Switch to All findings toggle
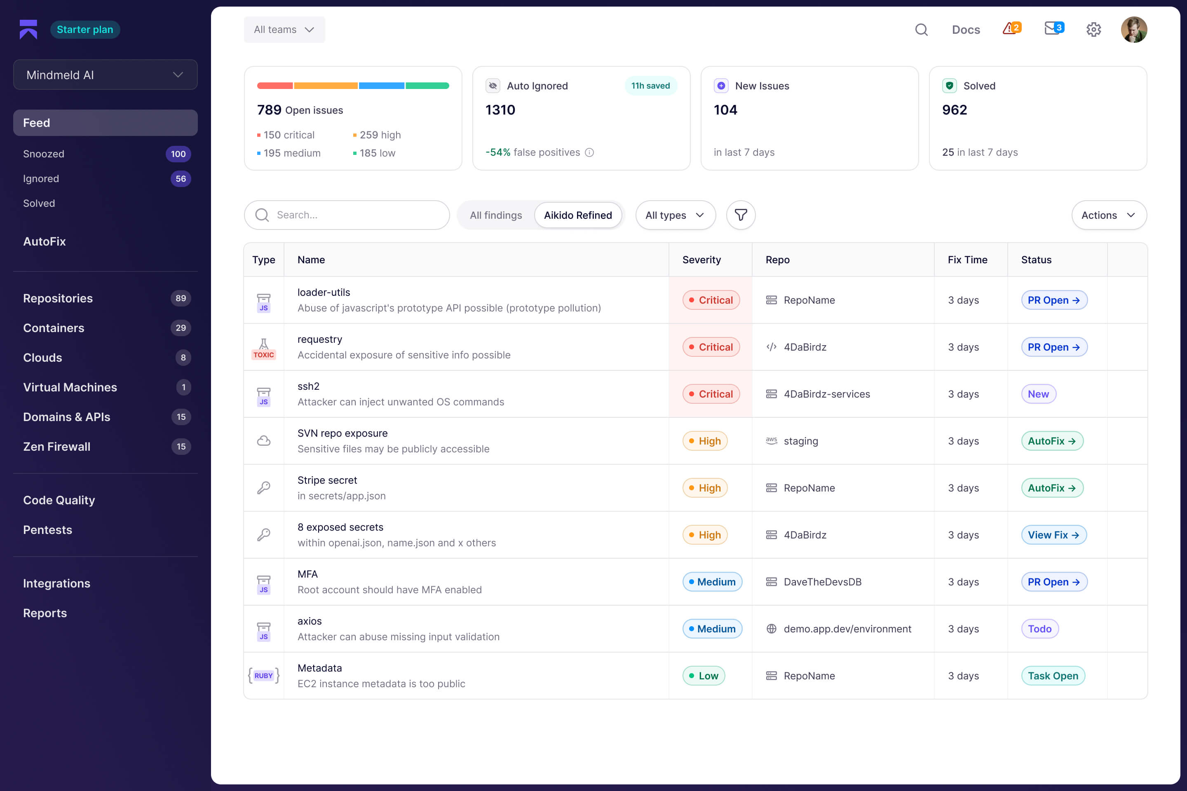1187x791 pixels. (x=495, y=215)
